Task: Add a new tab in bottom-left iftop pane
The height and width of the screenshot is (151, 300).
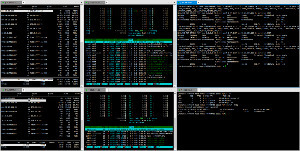Action: (x=24, y=90)
